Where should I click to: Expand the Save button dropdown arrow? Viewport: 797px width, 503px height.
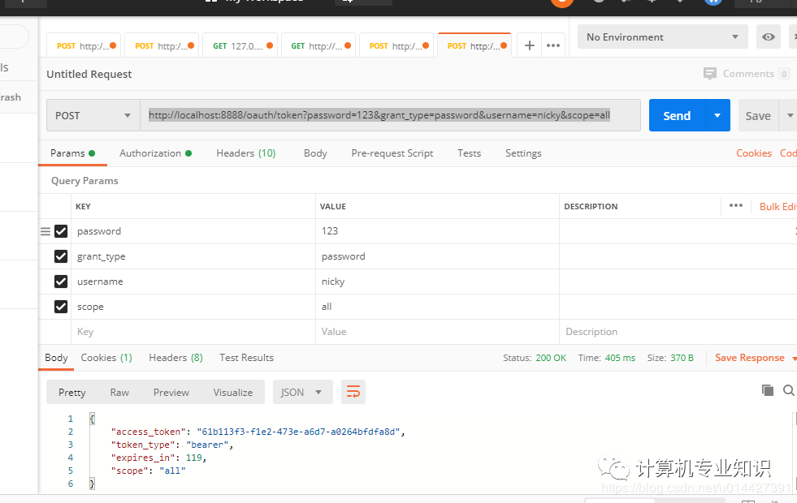coord(790,116)
